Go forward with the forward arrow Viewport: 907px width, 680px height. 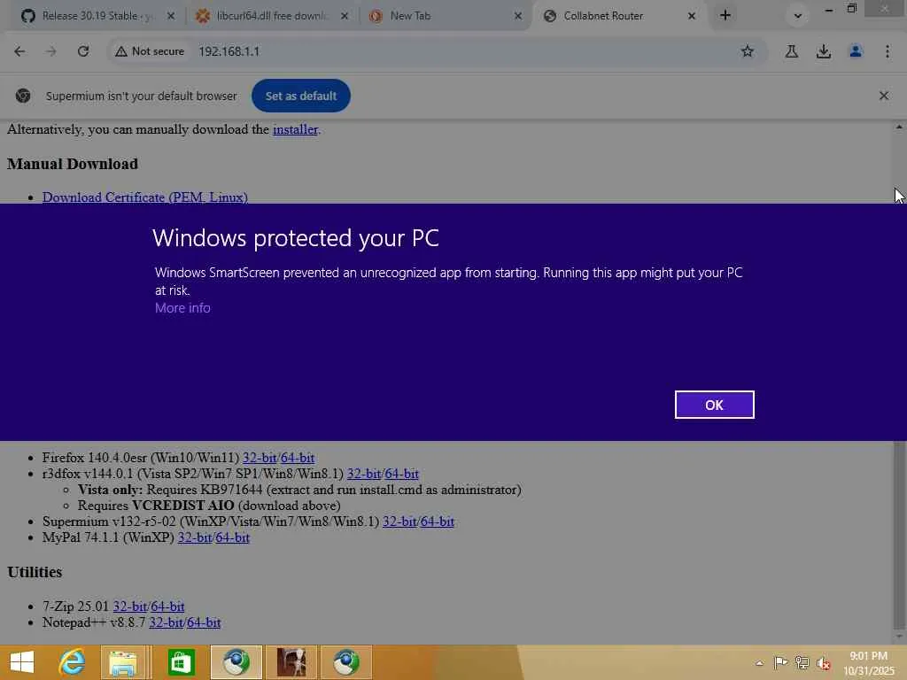(x=51, y=51)
